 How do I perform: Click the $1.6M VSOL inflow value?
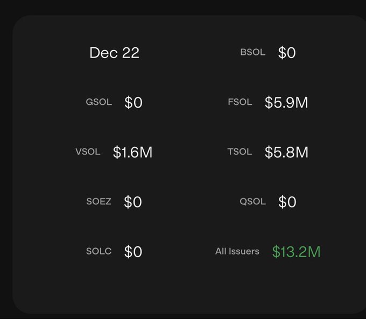(x=132, y=152)
